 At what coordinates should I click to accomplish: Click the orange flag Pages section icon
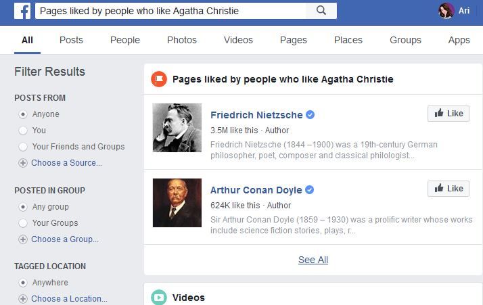(x=159, y=79)
